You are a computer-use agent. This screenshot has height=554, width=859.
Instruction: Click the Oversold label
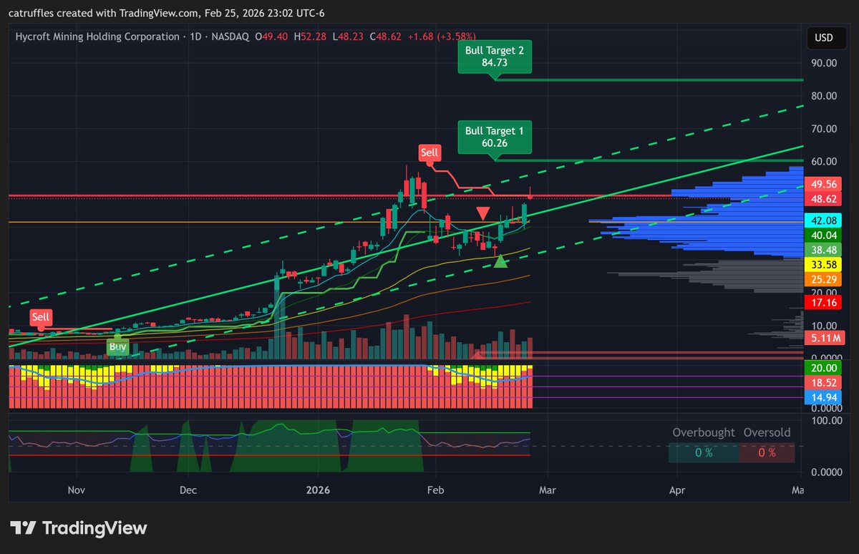click(x=767, y=432)
